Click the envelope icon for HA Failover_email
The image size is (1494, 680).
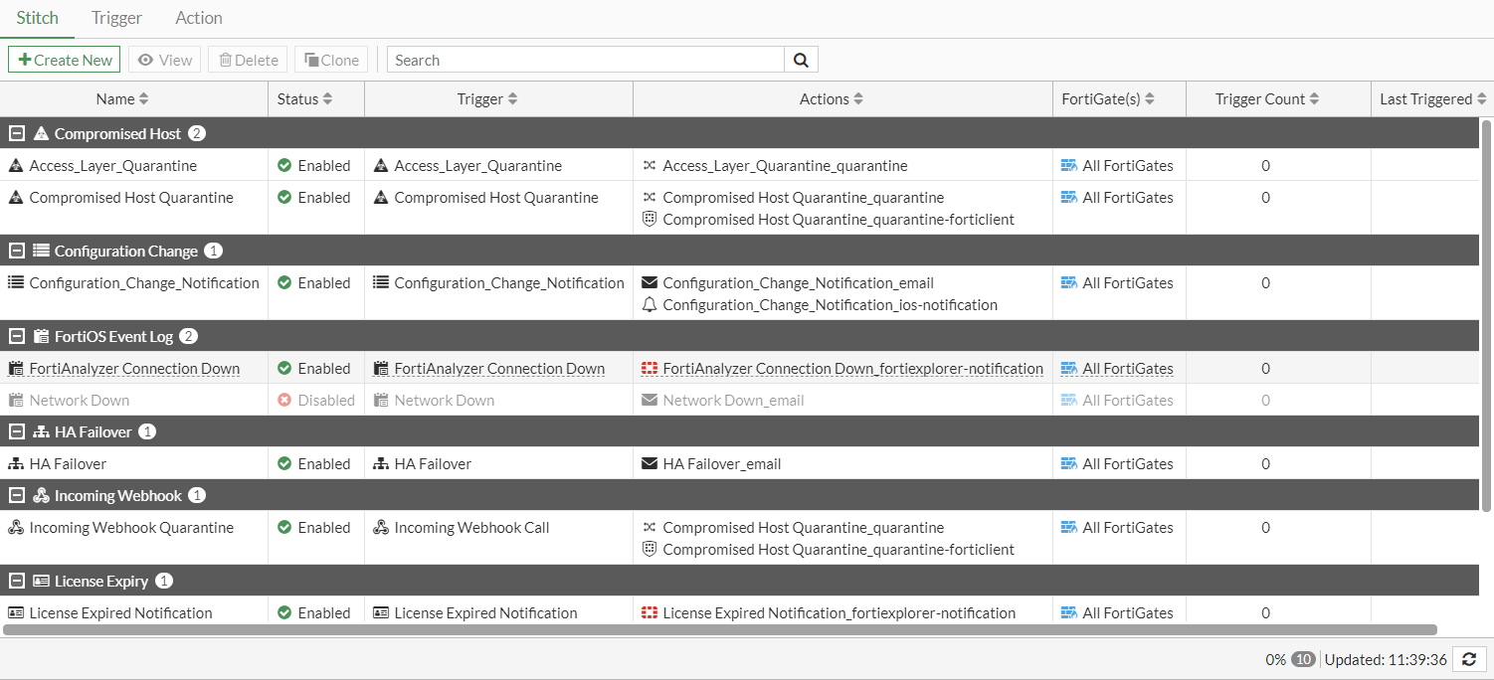click(x=650, y=463)
